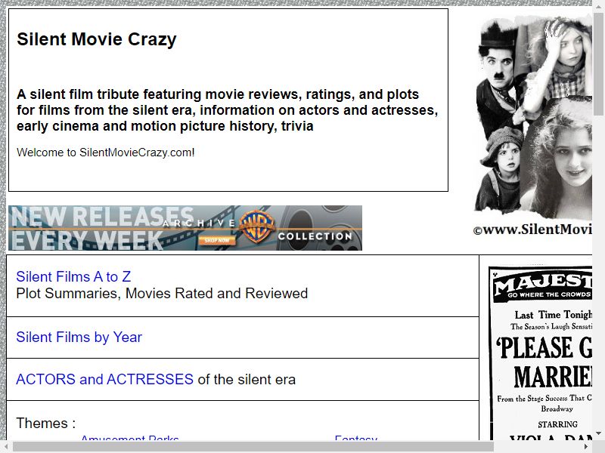The image size is (605, 453).
Task: Click the orange Shop Now button on banner
Action: [217, 240]
